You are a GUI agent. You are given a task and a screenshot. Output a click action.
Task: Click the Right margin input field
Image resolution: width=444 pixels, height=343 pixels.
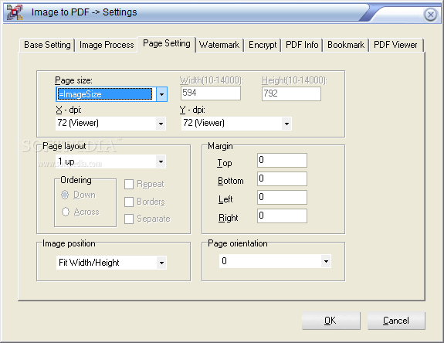pos(282,216)
